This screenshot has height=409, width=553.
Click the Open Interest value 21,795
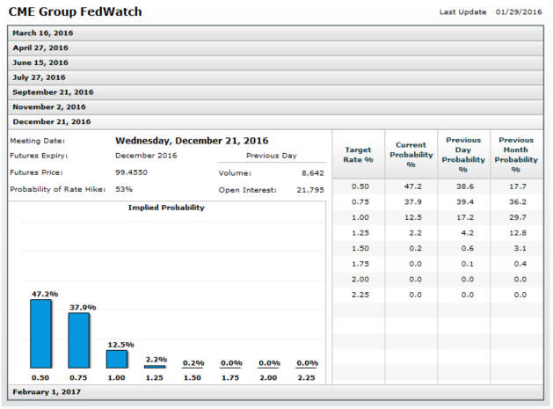[x=310, y=190]
